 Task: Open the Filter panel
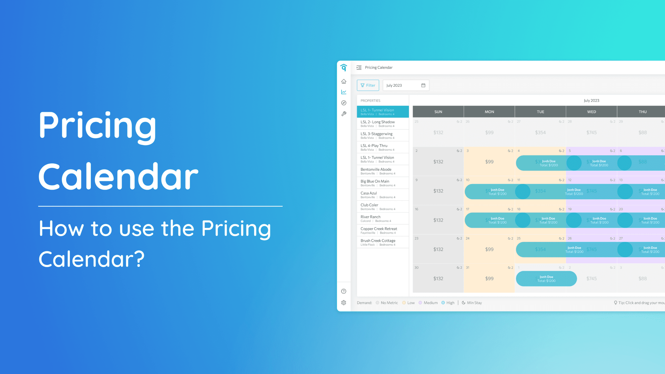[368, 85]
